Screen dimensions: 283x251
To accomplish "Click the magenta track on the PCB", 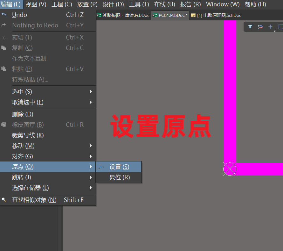I will pyautogui.click(x=230, y=96).
